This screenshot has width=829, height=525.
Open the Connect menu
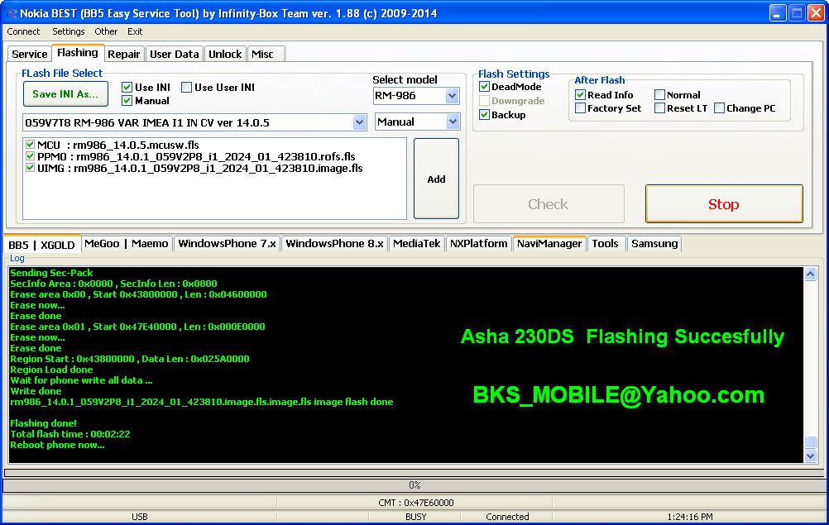[23, 31]
